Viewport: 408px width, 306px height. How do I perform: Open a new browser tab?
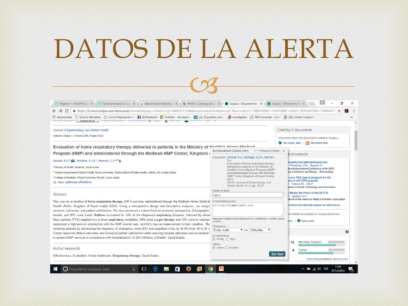point(312,104)
